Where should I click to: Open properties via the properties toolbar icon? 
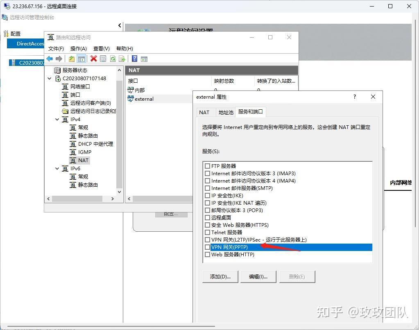pos(103,59)
